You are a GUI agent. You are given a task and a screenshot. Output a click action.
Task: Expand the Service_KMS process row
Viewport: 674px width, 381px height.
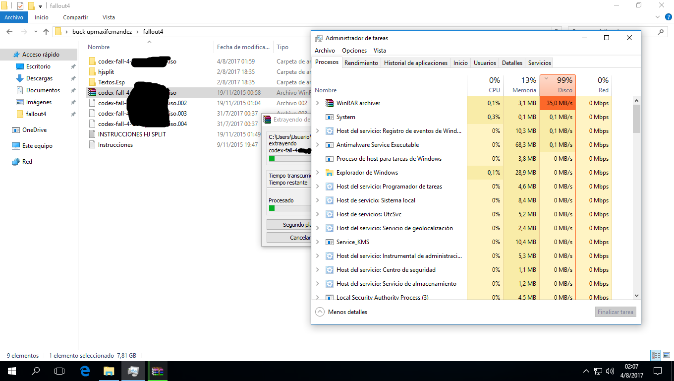(318, 242)
